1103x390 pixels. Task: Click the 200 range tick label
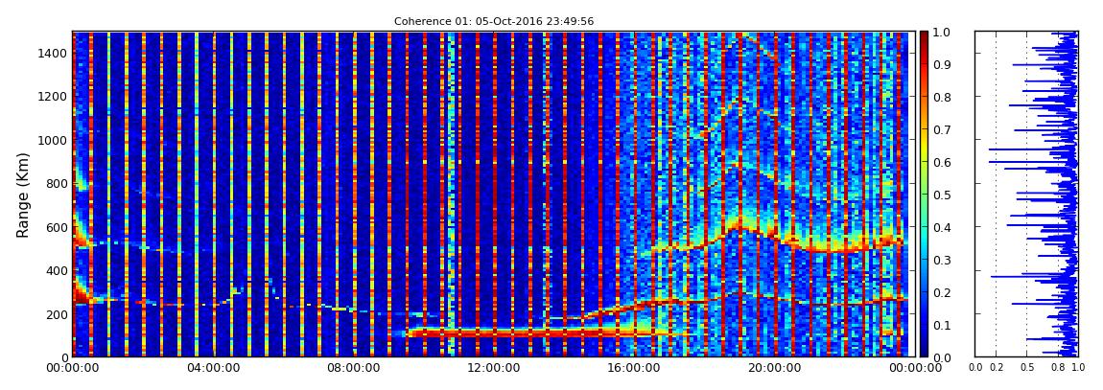pos(58,314)
